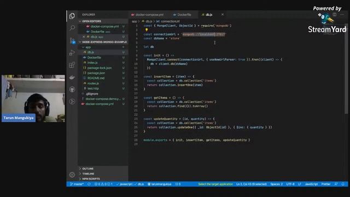The image size is (350, 197).
Task: Change end of line via LF
Action: tap(299, 184)
